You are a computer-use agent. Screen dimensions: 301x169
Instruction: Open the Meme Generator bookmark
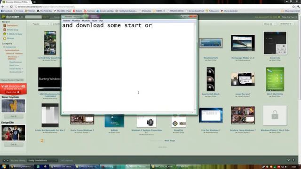(x=230, y=11)
